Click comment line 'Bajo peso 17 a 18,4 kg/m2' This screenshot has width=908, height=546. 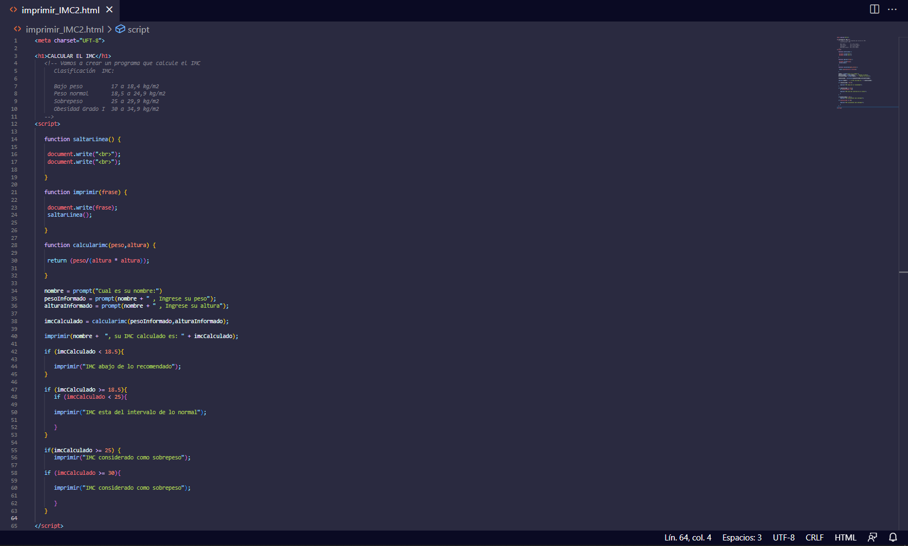(x=106, y=87)
